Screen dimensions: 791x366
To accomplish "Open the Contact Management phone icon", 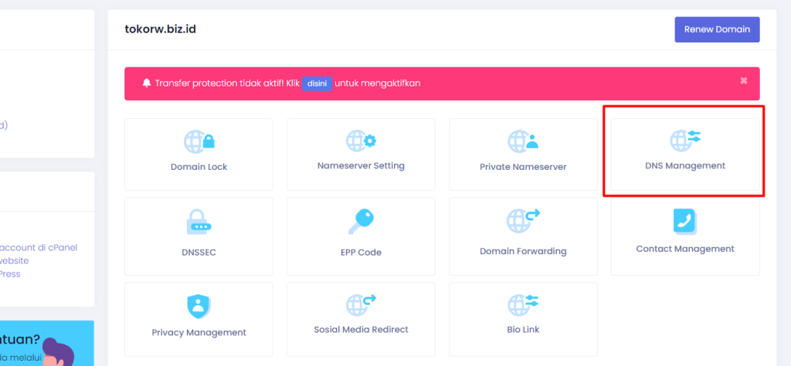I will tap(685, 222).
